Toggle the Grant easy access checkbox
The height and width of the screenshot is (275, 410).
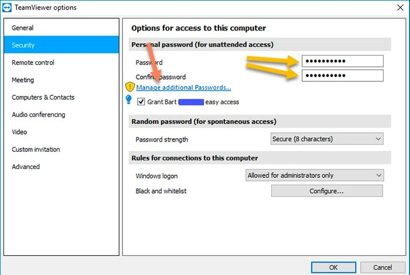(141, 102)
